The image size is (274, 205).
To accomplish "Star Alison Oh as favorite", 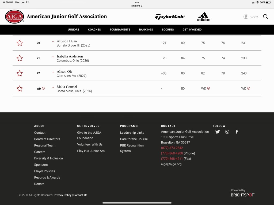I will click(x=20, y=74).
